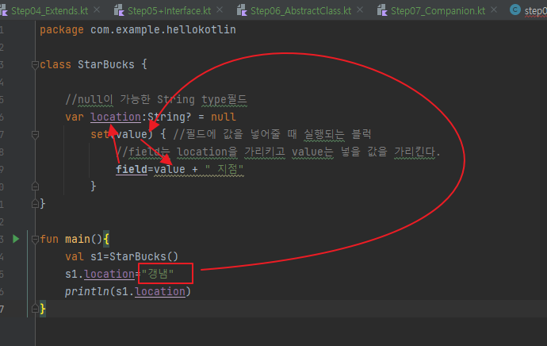Click fold end marker of StarBucks class
The height and width of the screenshot is (346, 547).
35,203
